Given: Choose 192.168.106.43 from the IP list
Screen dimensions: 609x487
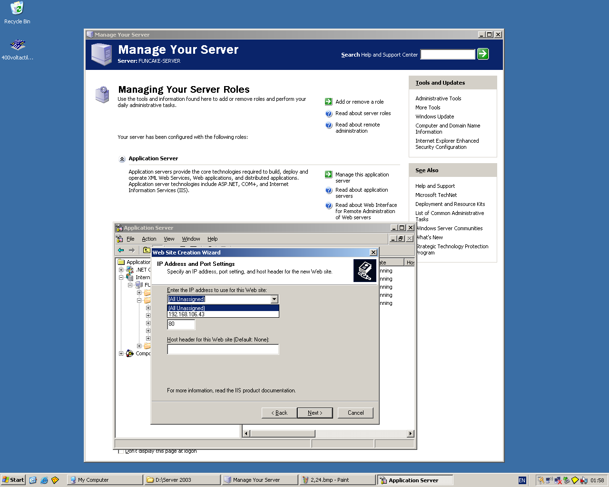Looking at the screenshot, I should (x=223, y=314).
